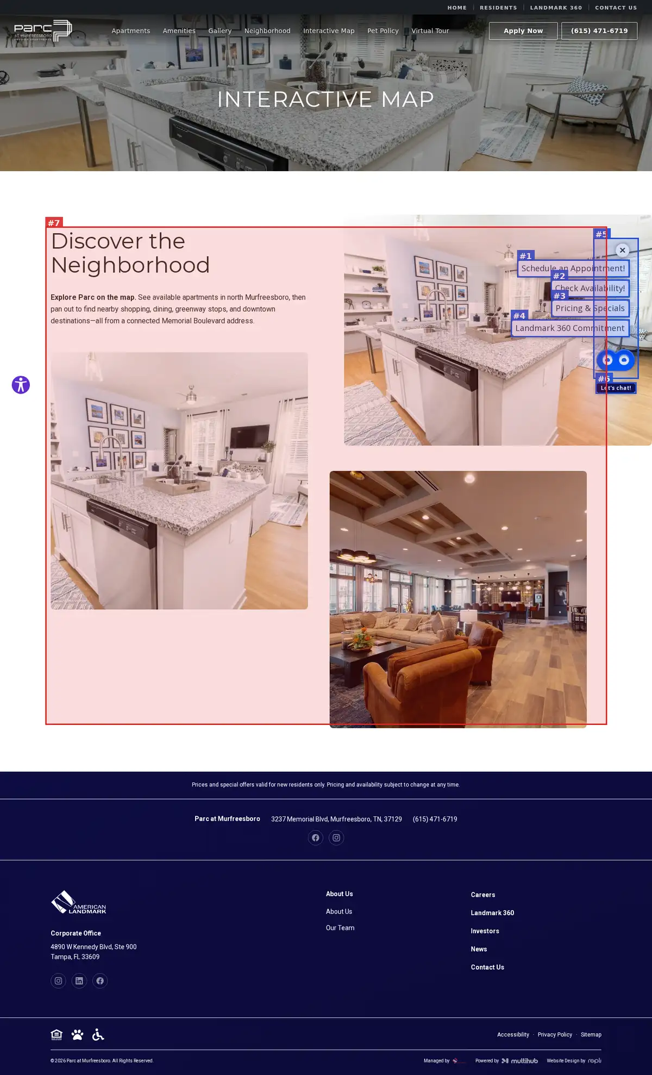Open the Residents link in top bar
This screenshot has height=1075, width=652.
(498, 8)
